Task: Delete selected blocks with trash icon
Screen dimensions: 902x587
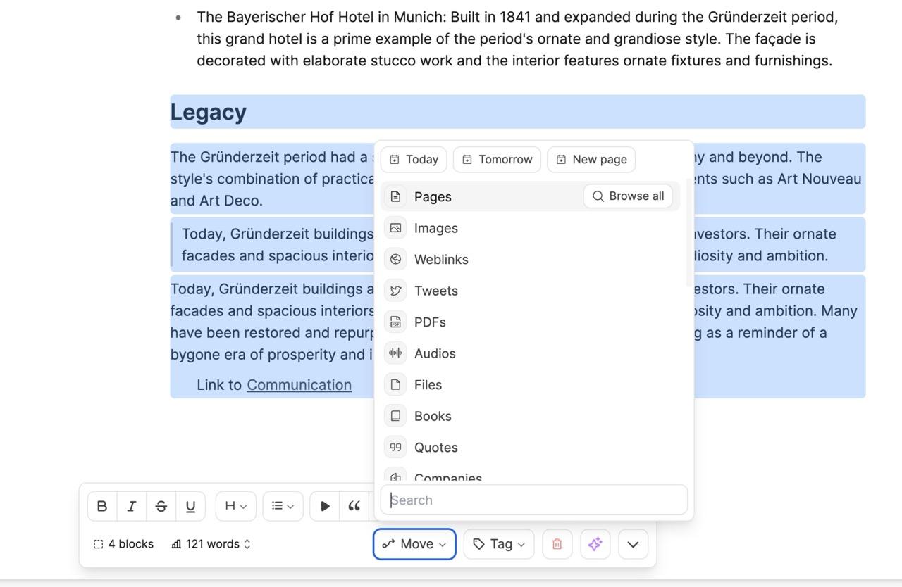Action: [x=557, y=544]
